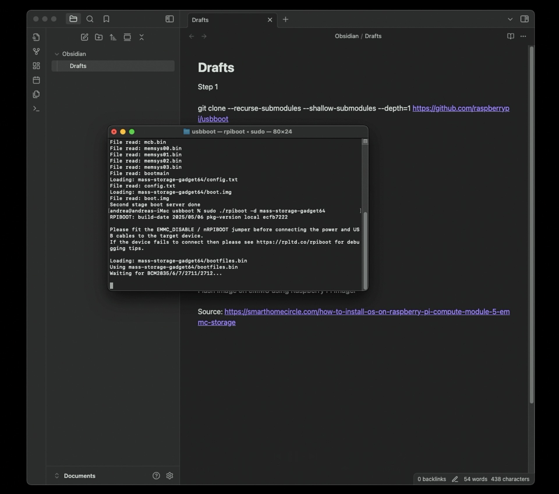Open command palette ribbon icon
Screen dimensions: 559x494
click(36, 109)
